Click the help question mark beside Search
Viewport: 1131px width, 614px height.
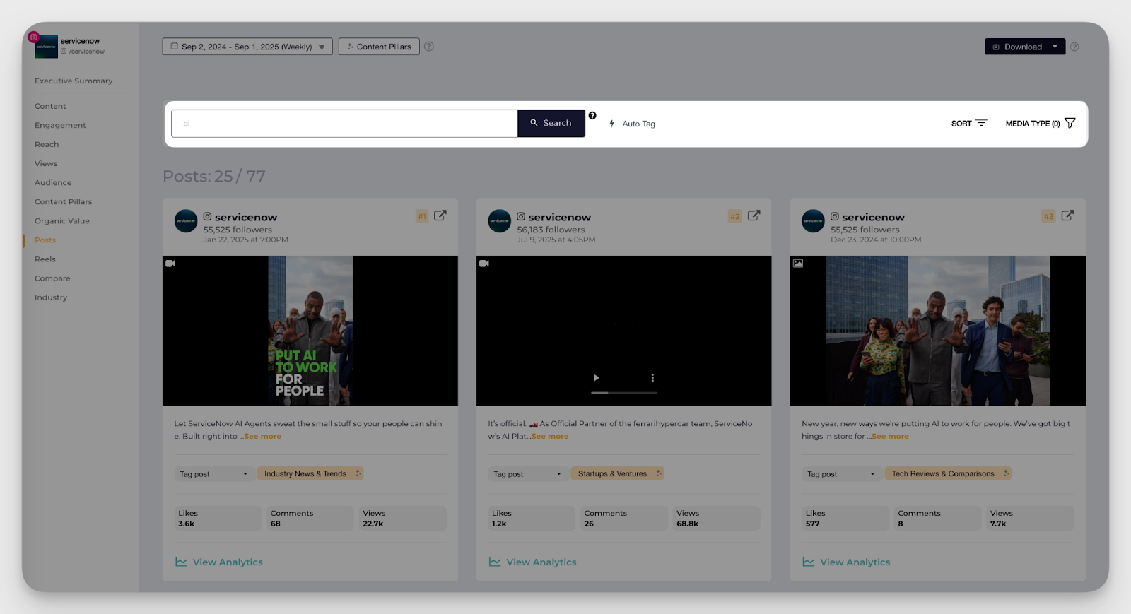[592, 116]
